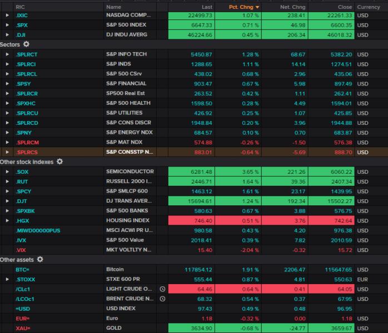Expand the .IXIC row
The width and height of the screenshot is (388, 333).
click(x=7, y=16)
